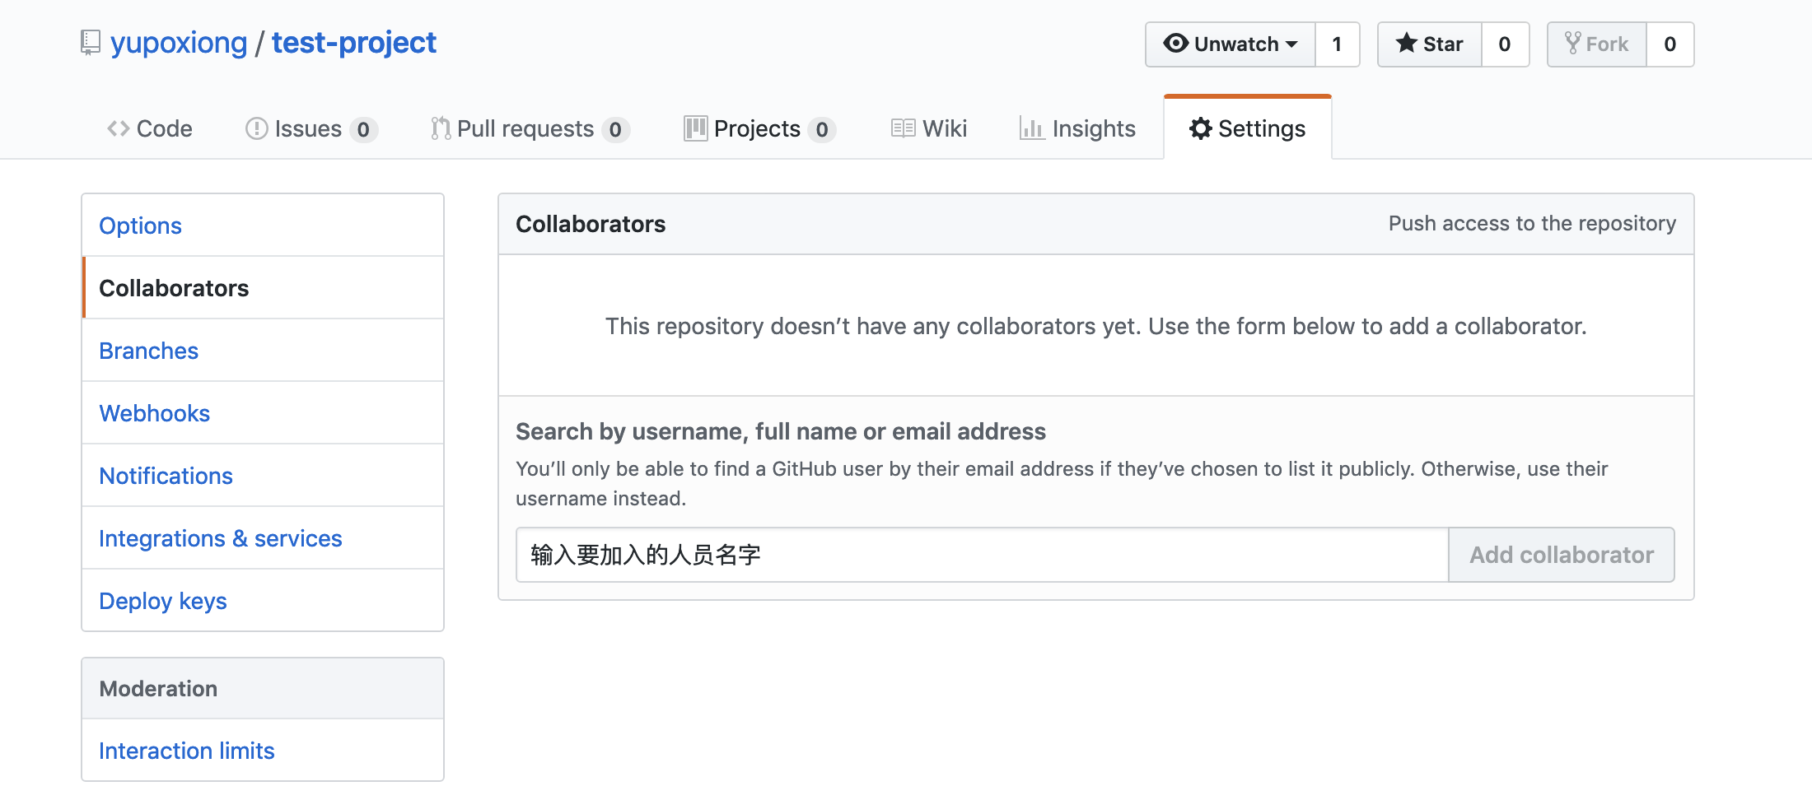Click the Projects count badge

coord(822,129)
